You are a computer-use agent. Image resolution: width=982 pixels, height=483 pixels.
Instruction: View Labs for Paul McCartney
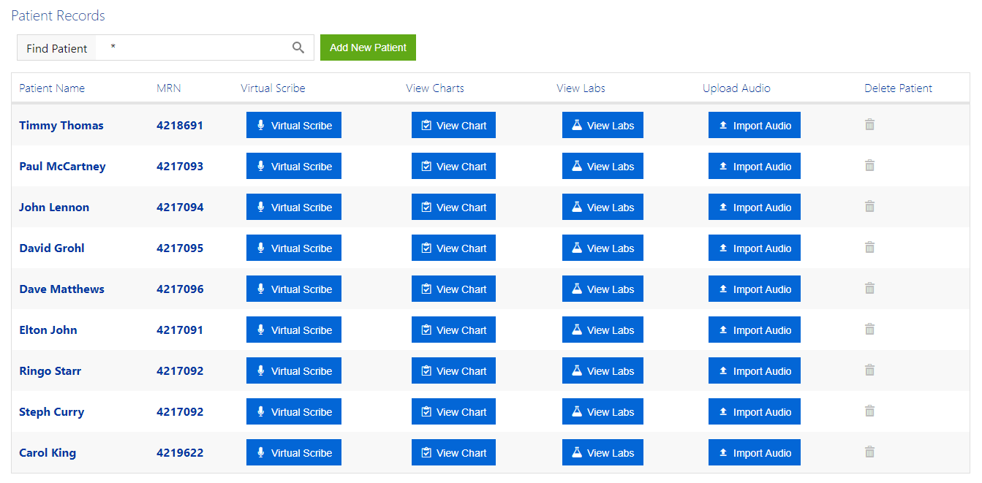pyautogui.click(x=603, y=166)
